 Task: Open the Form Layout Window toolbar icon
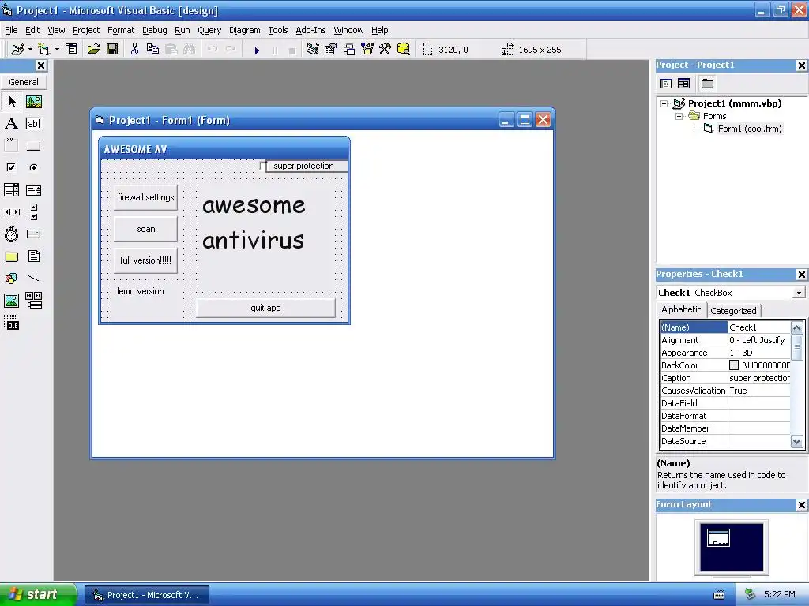click(x=349, y=50)
